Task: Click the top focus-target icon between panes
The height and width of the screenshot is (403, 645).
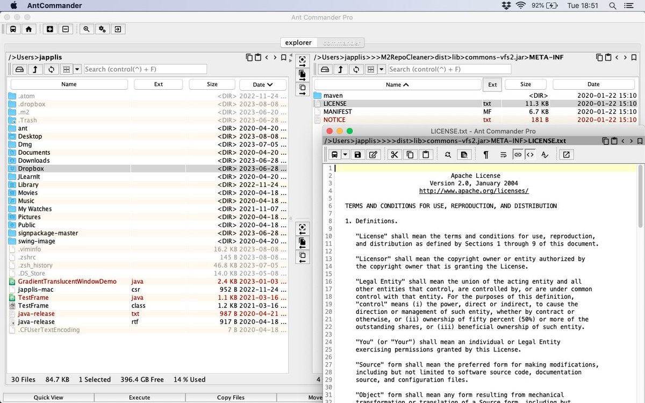Action: pyautogui.click(x=303, y=61)
